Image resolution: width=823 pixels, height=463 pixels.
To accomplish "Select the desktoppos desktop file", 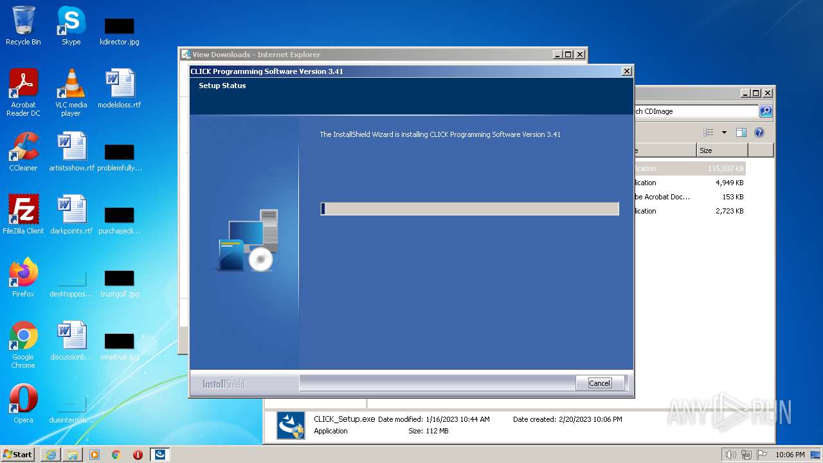I will (x=71, y=284).
